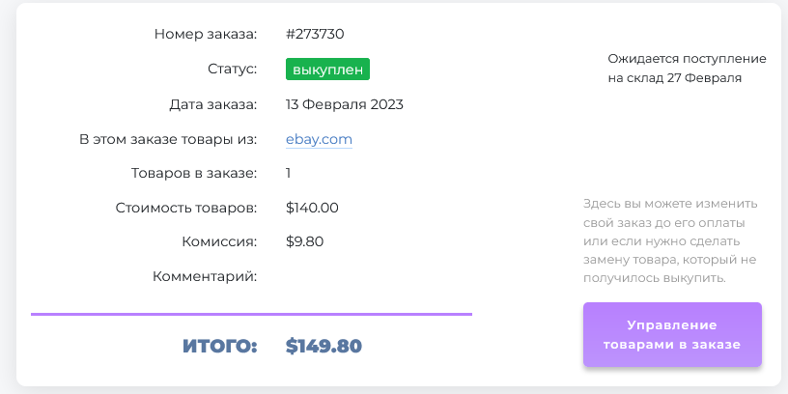Click the $140.00 goods cost value
Viewport: 788px width, 394px height.
tap(312, 208)
